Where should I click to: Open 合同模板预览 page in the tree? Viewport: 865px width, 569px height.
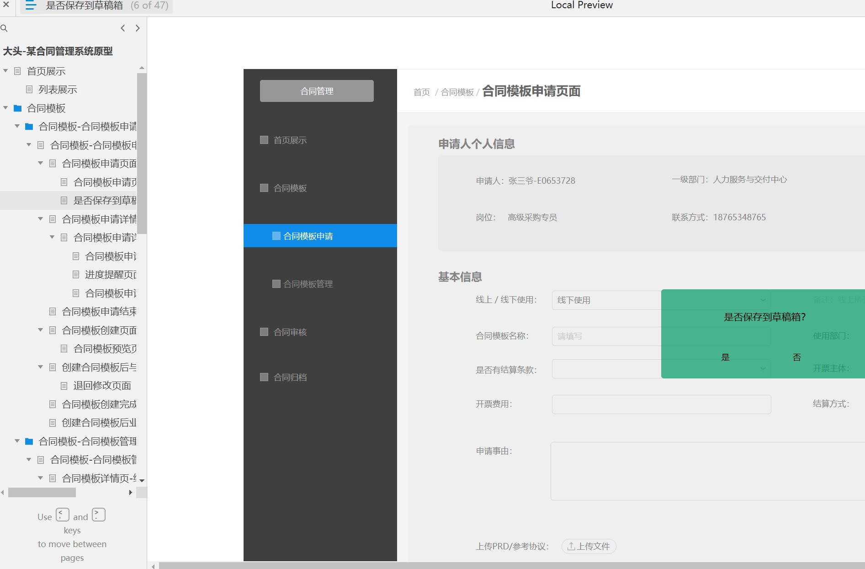(105, 349)
